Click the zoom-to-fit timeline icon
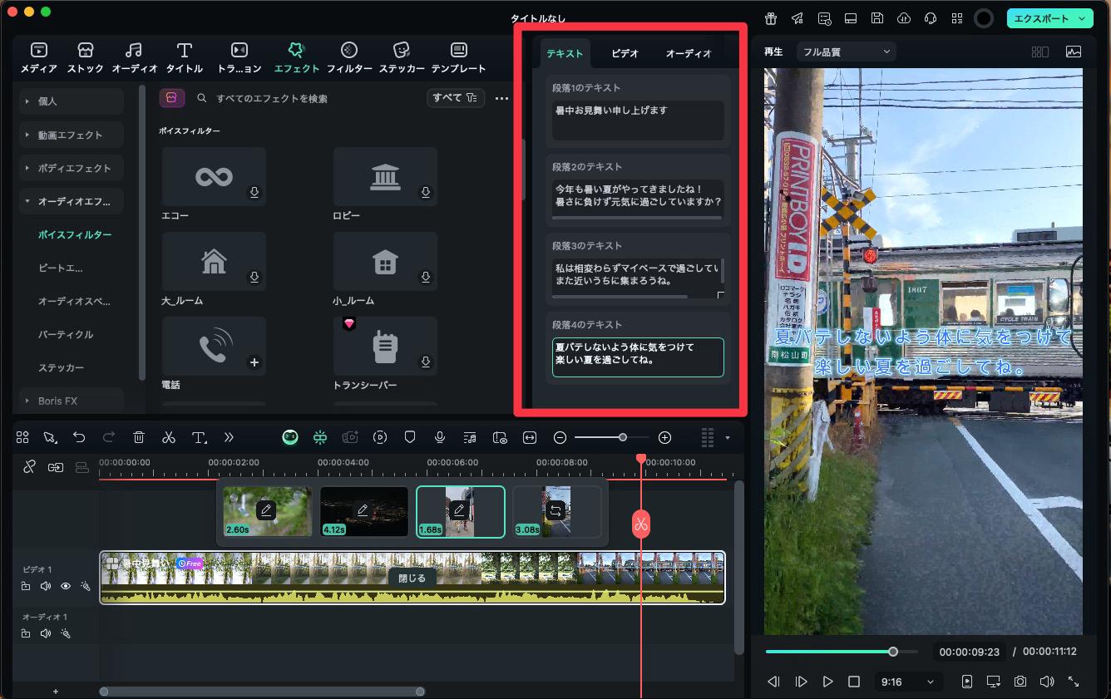The image size is (1111, 699). [x=530, y=437]
